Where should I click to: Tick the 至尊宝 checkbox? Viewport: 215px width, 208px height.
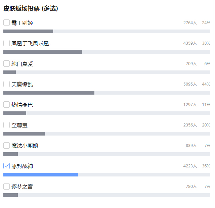6,125
